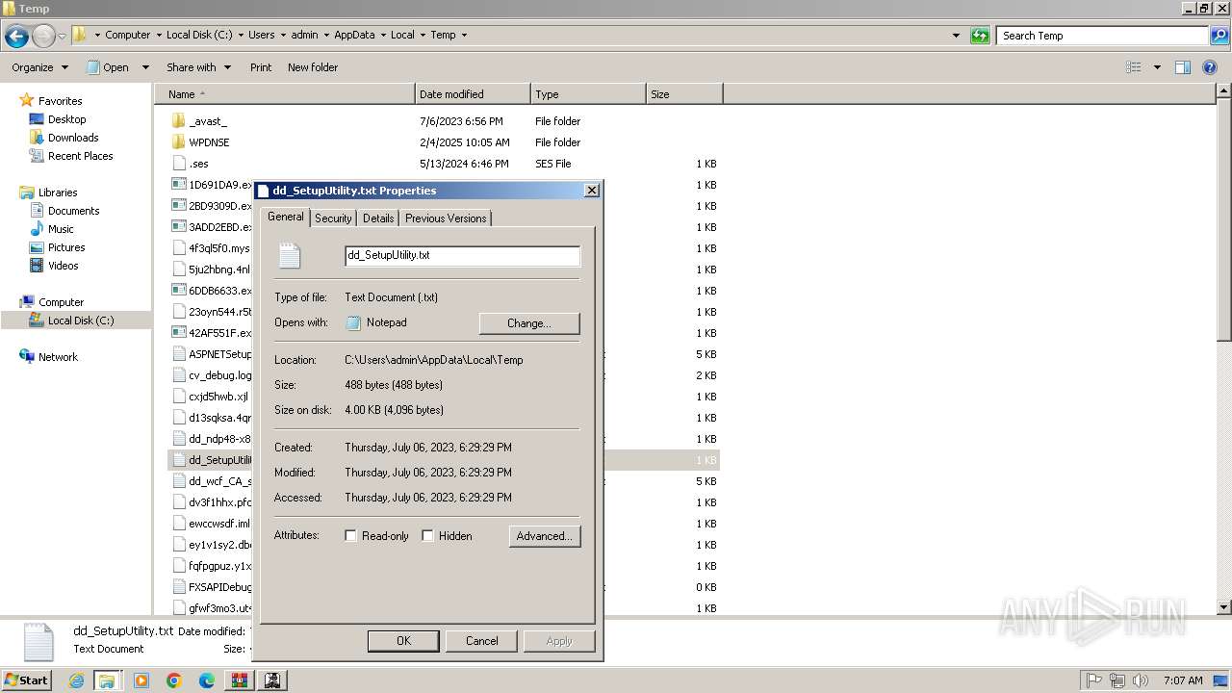Open Explorer help with question mark icon
Viewport: 1232px width, 693px height.
point(1212,67)
